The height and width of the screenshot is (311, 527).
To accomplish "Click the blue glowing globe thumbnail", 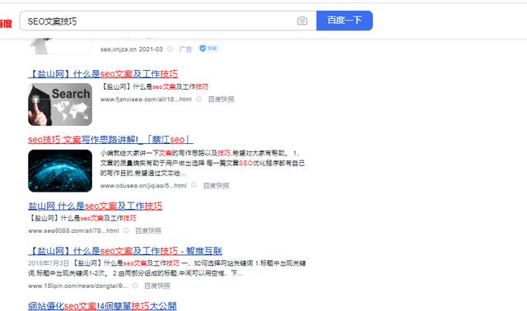I will pos(60,170).
